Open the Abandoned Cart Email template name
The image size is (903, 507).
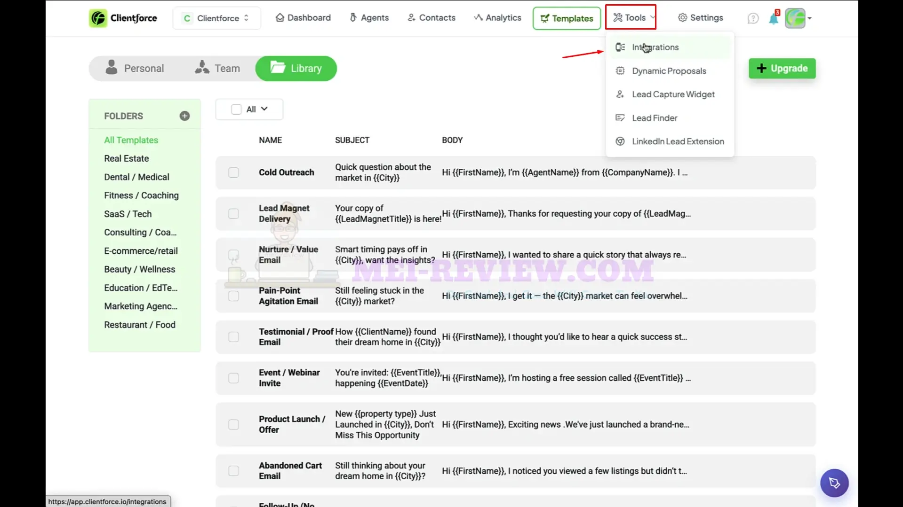290,471
